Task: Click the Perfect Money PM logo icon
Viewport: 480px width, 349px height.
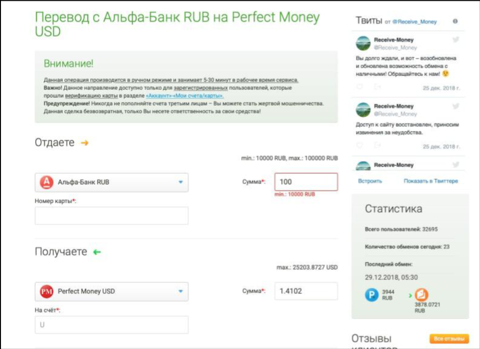Action: click(x=46, y=291)
